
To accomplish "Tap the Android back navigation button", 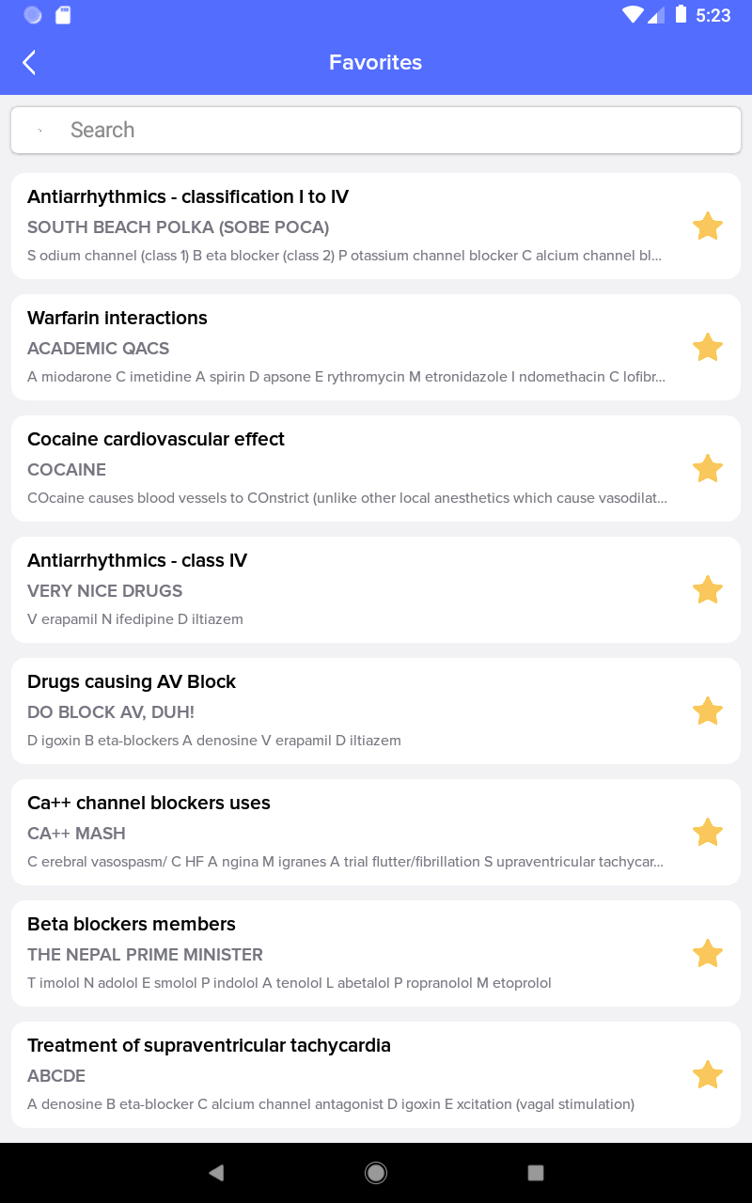I will tap(216, 1172).
